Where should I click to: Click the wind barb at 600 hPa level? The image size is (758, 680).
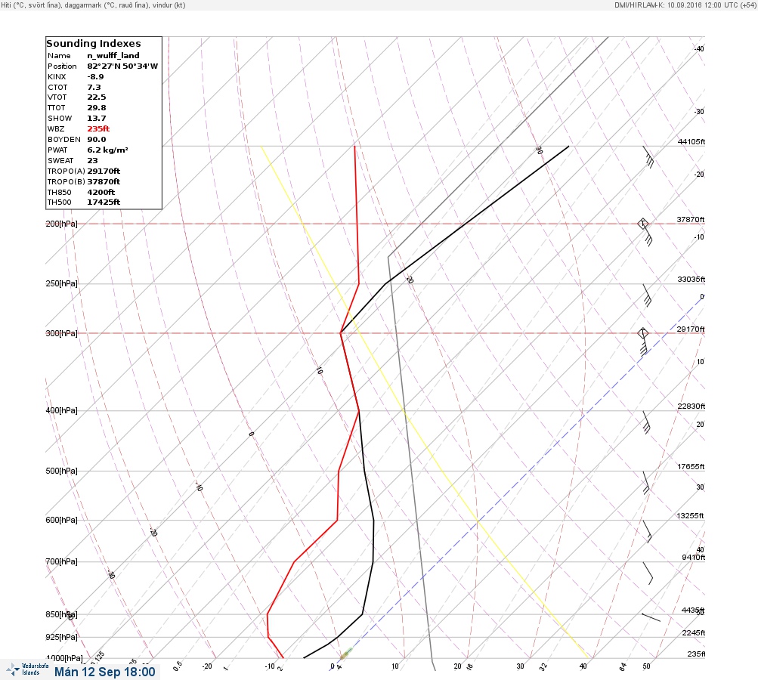click(x=647, y=532)
